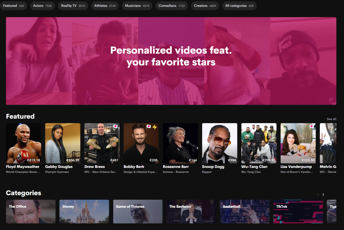Open the Reality TV category pill
Image resolution: width=344 pixels, height=230 pixels.
click(73, 6)
